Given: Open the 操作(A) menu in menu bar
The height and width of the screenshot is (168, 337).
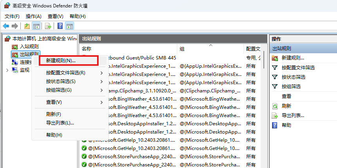Looking at the screenshot, I should [x=33, y=16].
